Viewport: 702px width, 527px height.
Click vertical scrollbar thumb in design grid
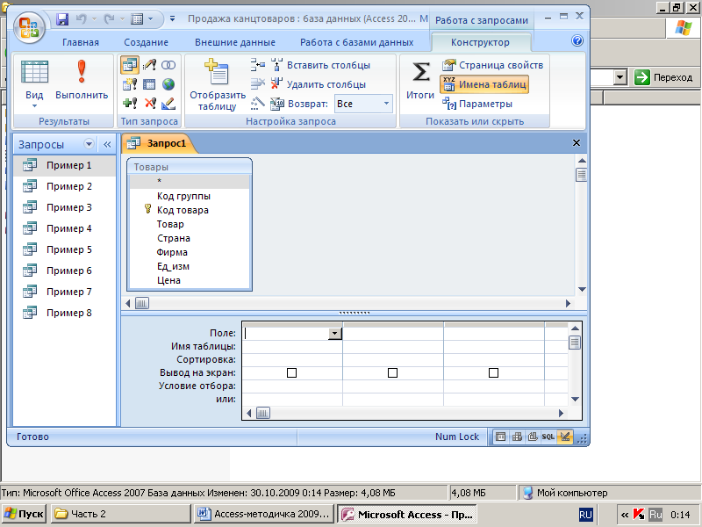[575, 343]
